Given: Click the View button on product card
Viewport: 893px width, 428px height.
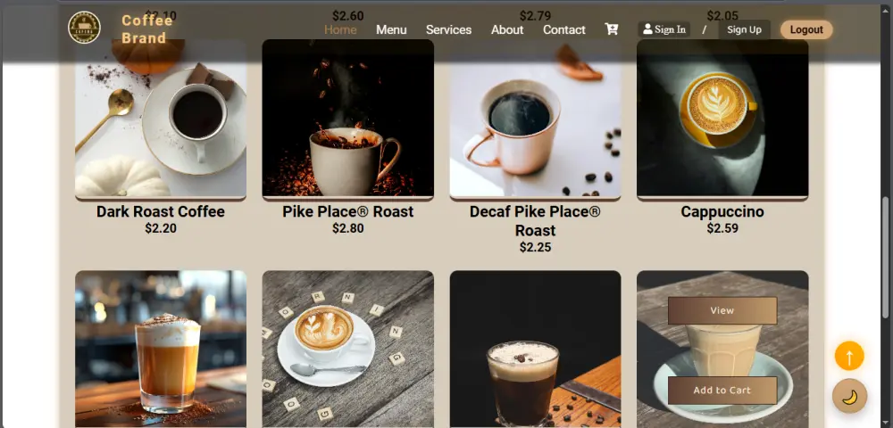Looking at the screenshot, I should [x=722, y=310].
